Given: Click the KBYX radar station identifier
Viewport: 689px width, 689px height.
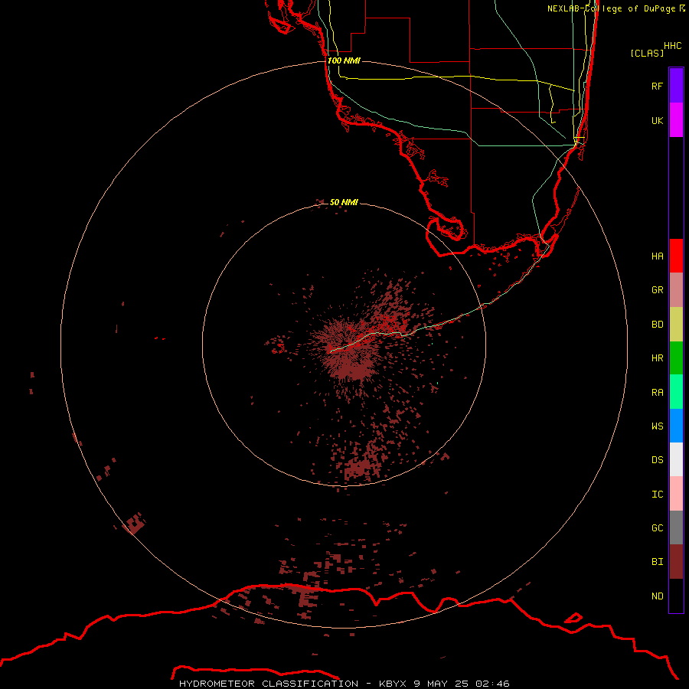Looking at the screenshot, I should point(393,684).
